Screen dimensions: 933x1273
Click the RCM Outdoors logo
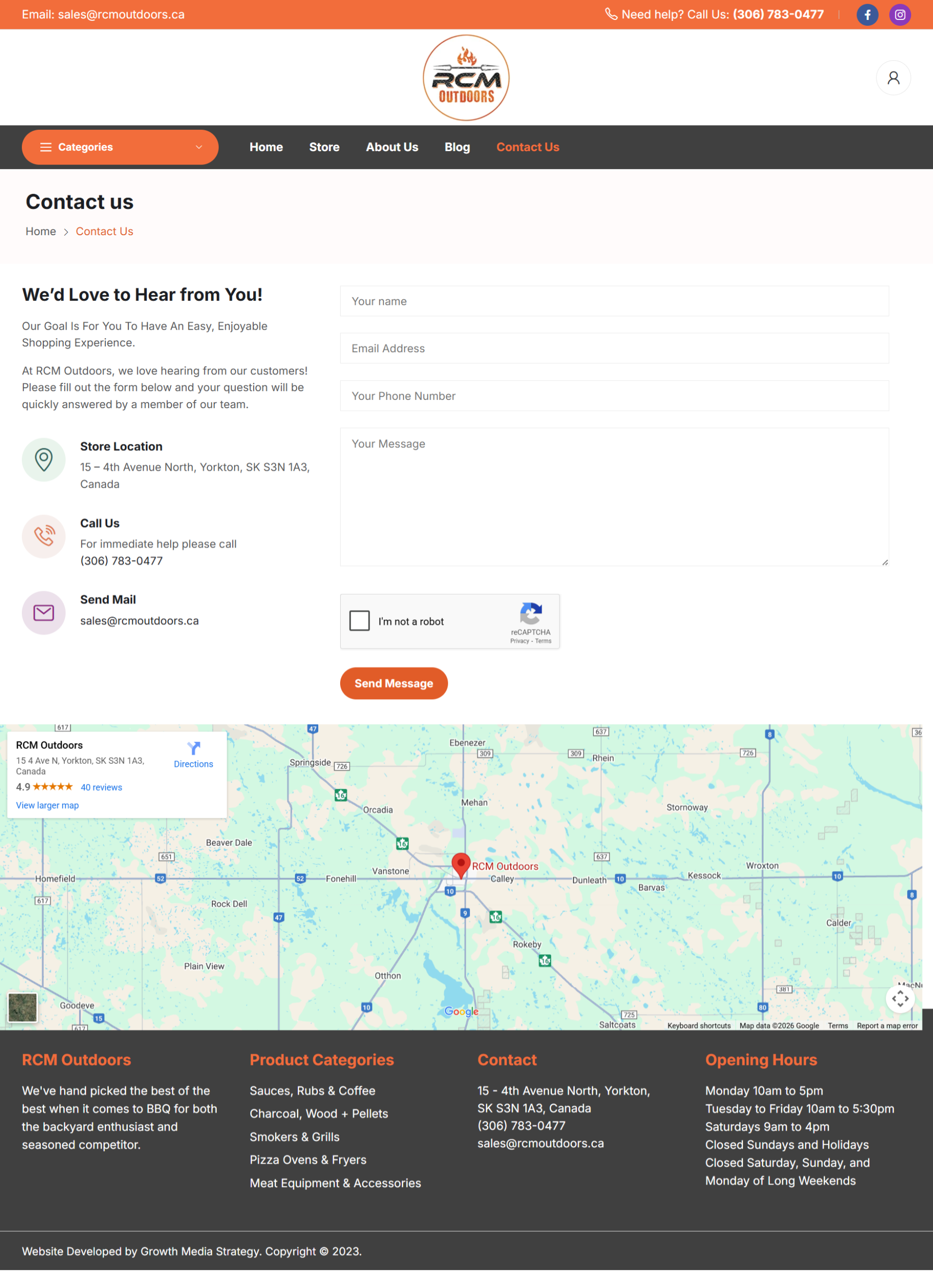click(x=466, y=78)
